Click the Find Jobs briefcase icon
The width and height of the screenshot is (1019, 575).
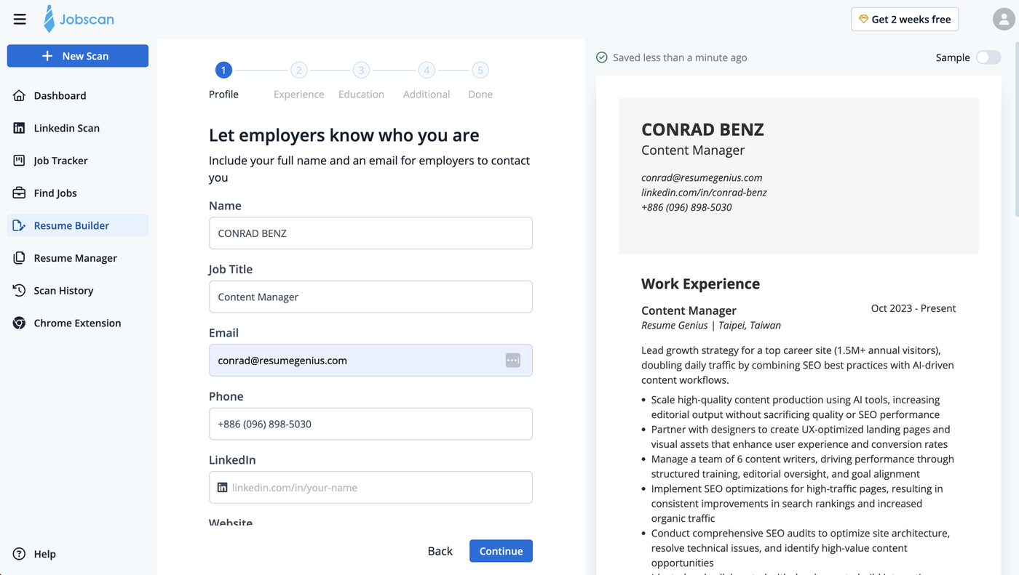(18, 193)
